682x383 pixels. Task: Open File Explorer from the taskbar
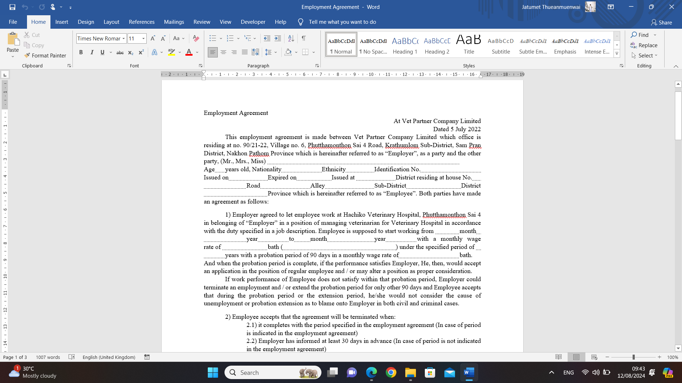click(410, 373)
